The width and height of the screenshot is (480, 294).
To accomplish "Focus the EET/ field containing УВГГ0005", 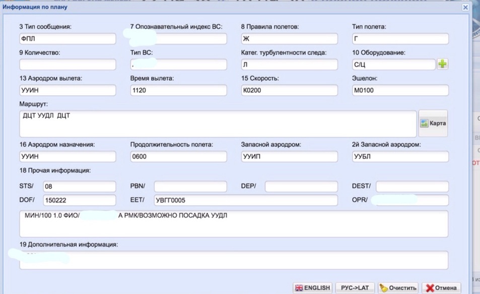I will [x=245, y=200].
